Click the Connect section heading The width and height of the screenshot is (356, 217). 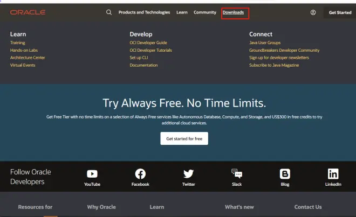tap(261, 34)
